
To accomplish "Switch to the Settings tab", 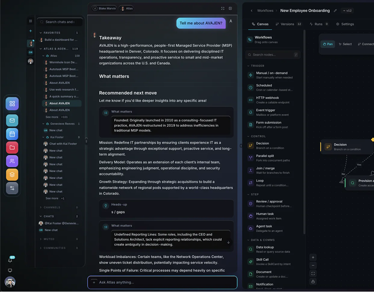I will (x=345, y=24).
